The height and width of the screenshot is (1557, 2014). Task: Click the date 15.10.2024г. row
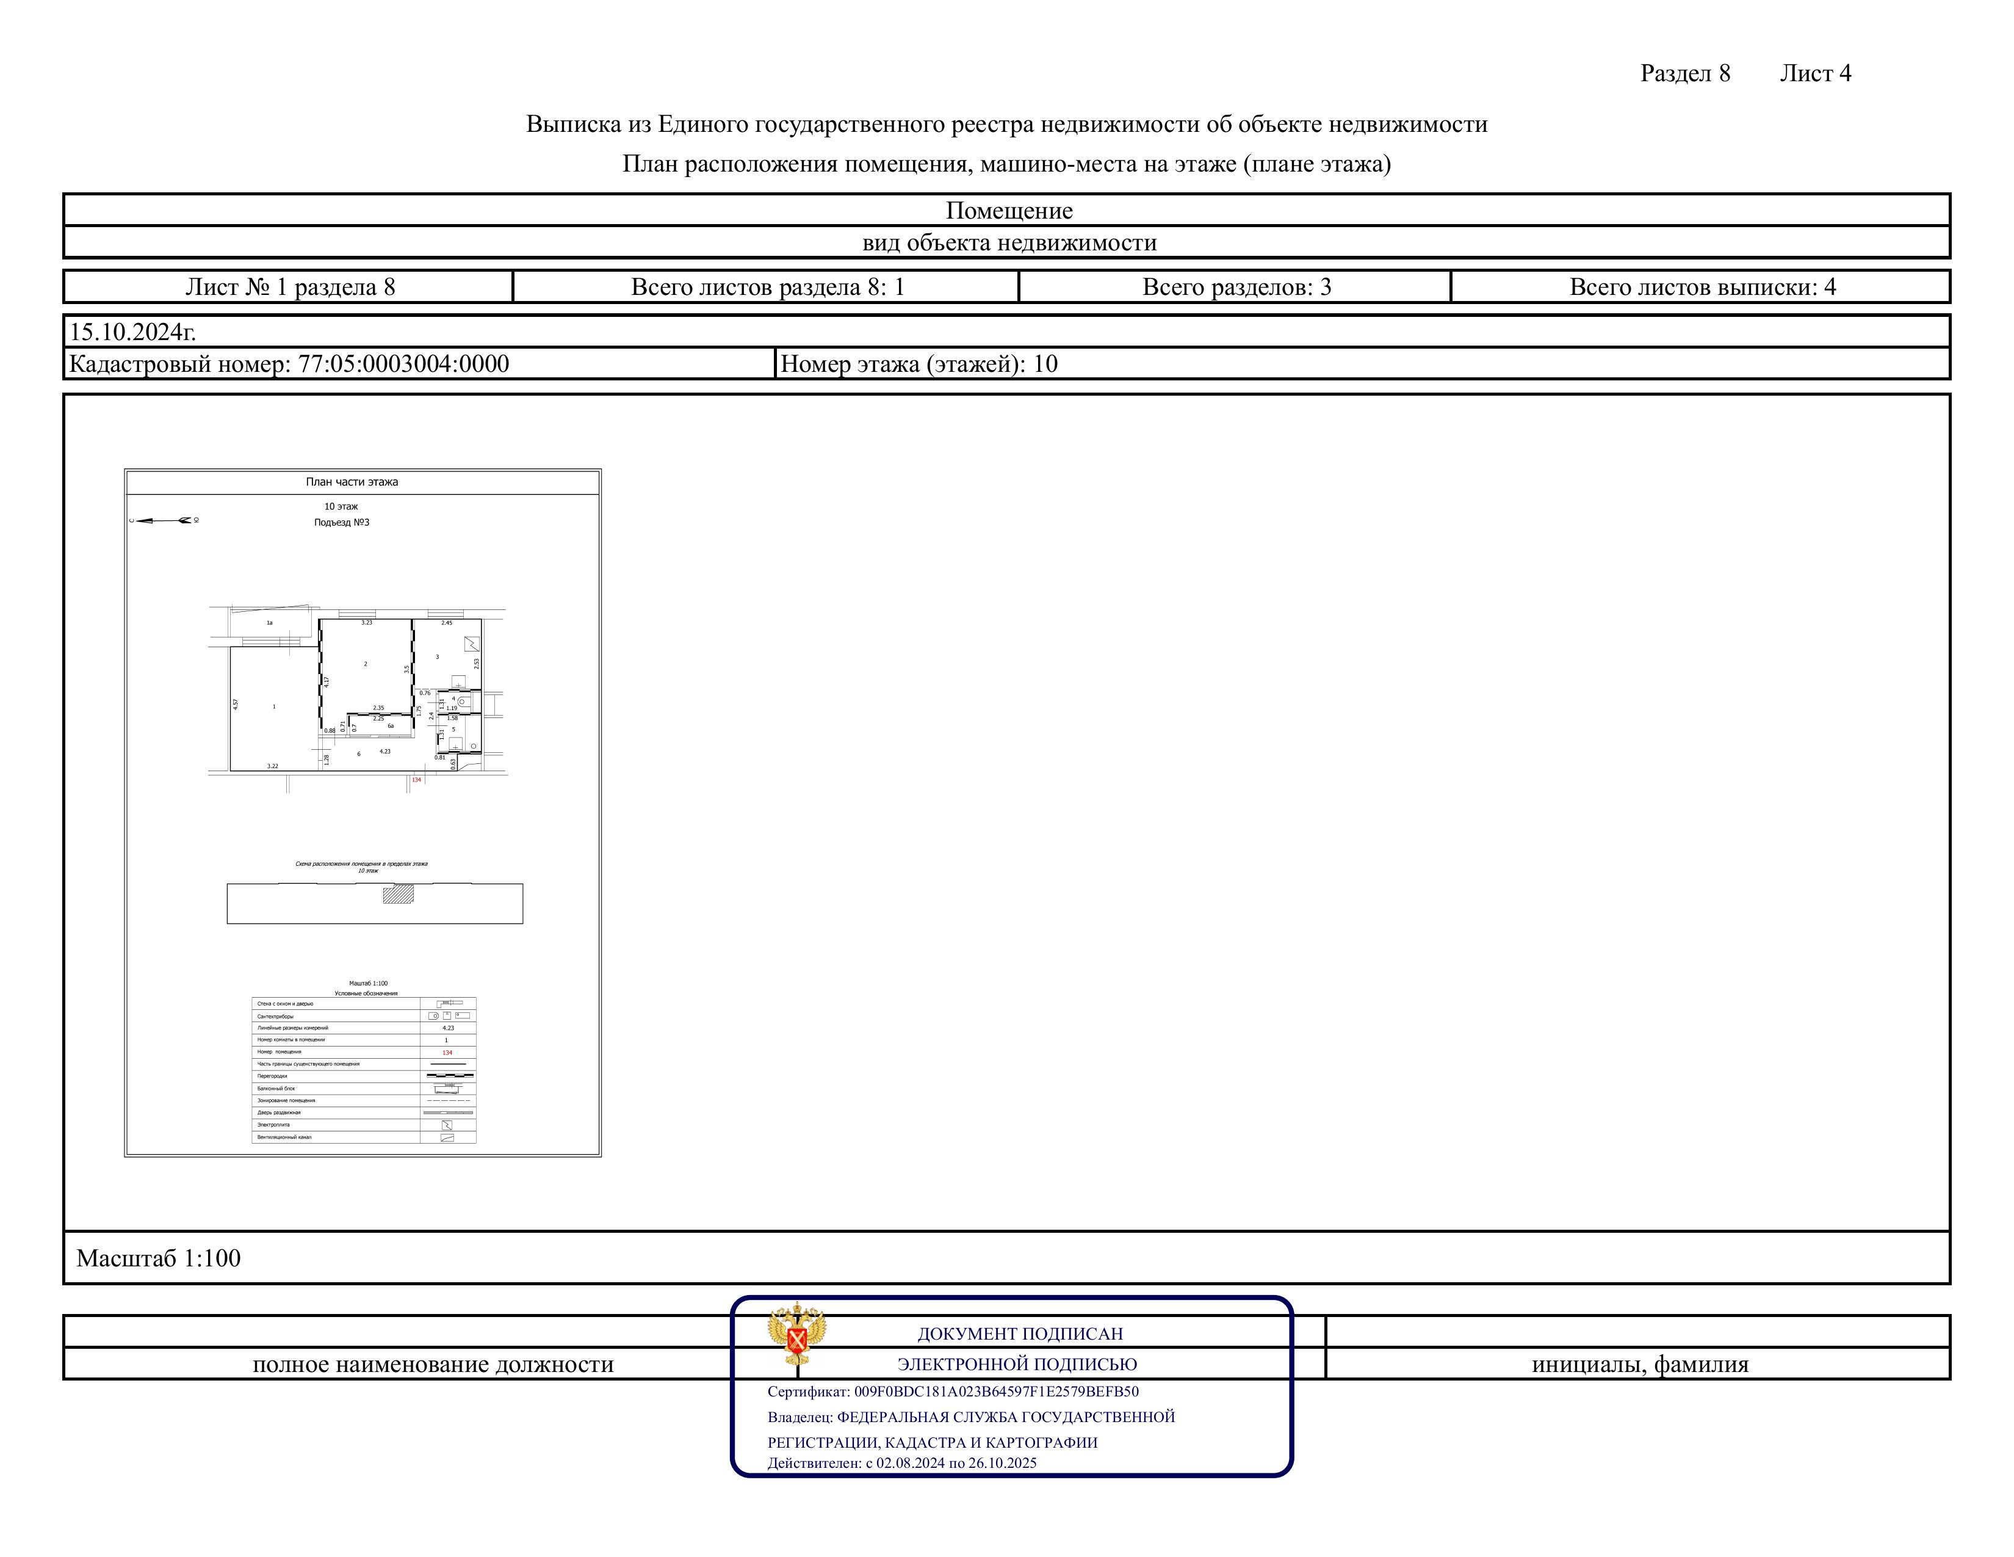134,331
